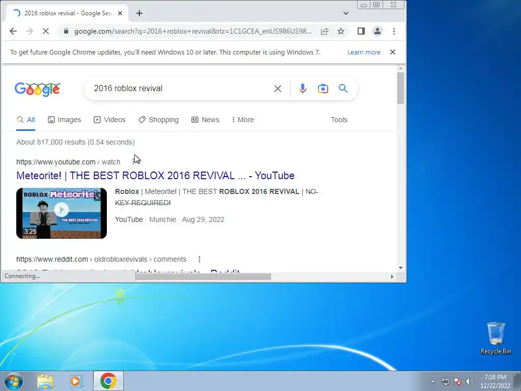Clear the search box text
The height and width of the screenshot is (391, 521).
pyautogui.click(x=278, y=89)
